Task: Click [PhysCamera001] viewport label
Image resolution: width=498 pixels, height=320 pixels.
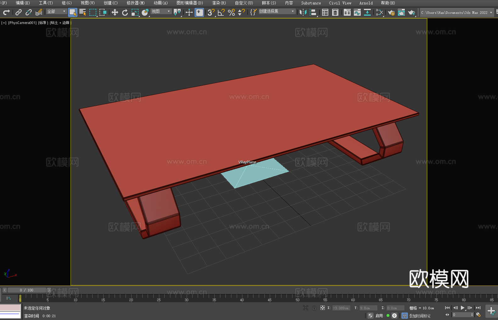Action: [x=22, y=23]
